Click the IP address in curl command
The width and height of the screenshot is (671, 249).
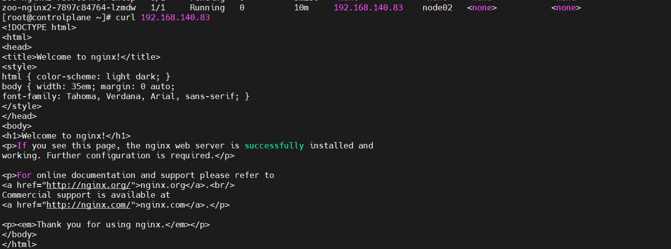click(x=175, y=18)
